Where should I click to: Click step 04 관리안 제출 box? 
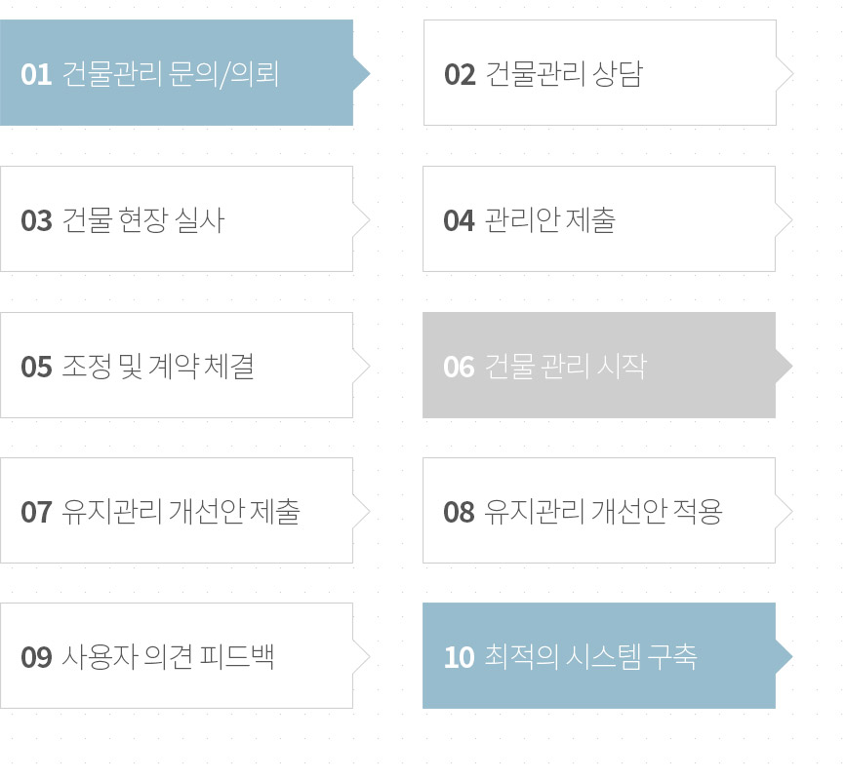coord(599,218)
